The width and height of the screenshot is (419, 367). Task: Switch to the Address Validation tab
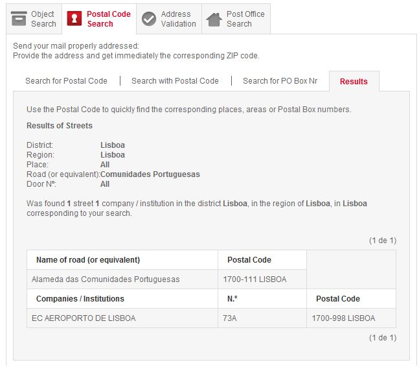169,19
